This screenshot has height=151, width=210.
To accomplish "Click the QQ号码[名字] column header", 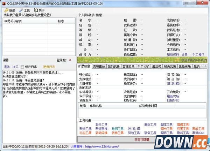I will click(25, 21).
